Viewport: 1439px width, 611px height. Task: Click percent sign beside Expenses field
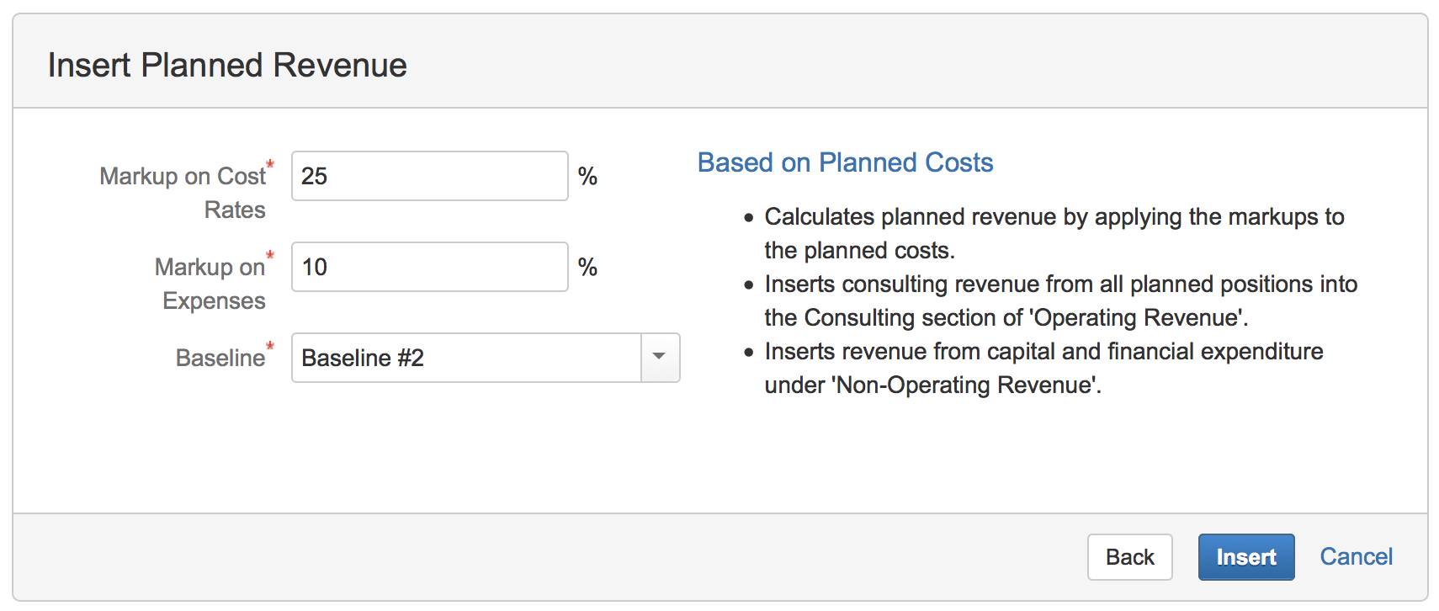click(x=587, y=267)
